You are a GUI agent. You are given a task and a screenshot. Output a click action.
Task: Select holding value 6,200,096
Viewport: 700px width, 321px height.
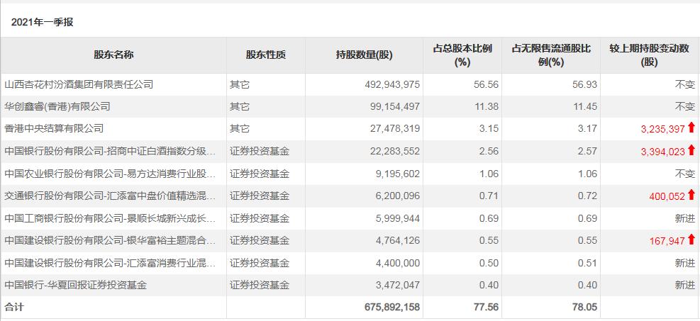pyautogui.click(x=398, y=196)
